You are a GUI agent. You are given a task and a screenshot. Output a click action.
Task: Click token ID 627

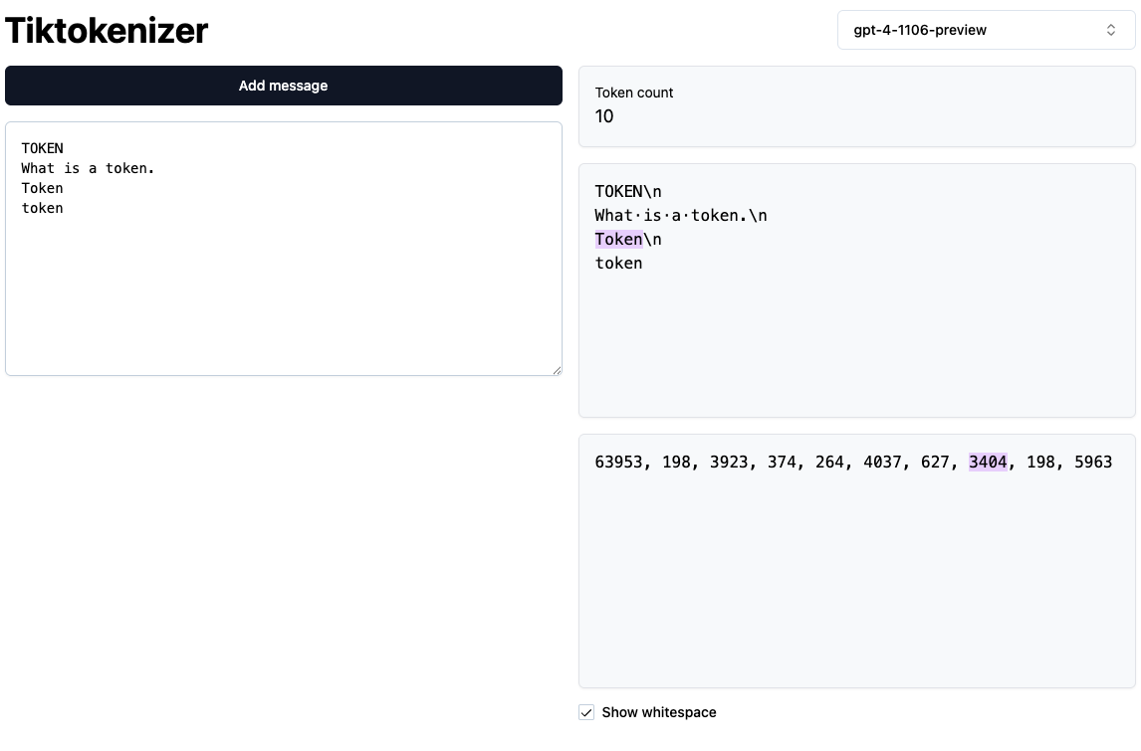point(935,462)
